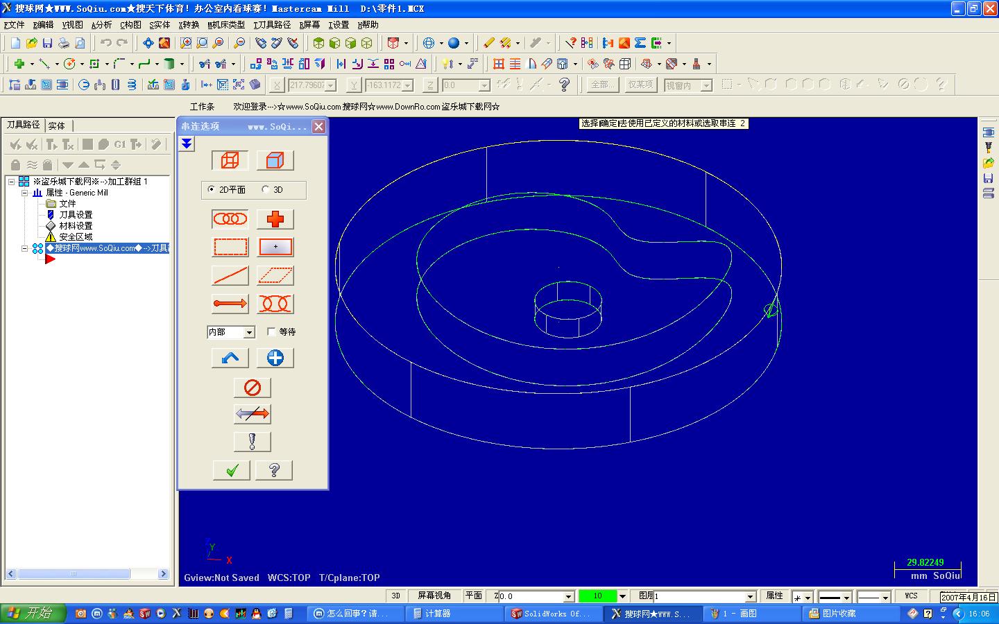Screen dimensions: 999x624
Task: Click the green create point plus icon
Action: pos(19,64)
